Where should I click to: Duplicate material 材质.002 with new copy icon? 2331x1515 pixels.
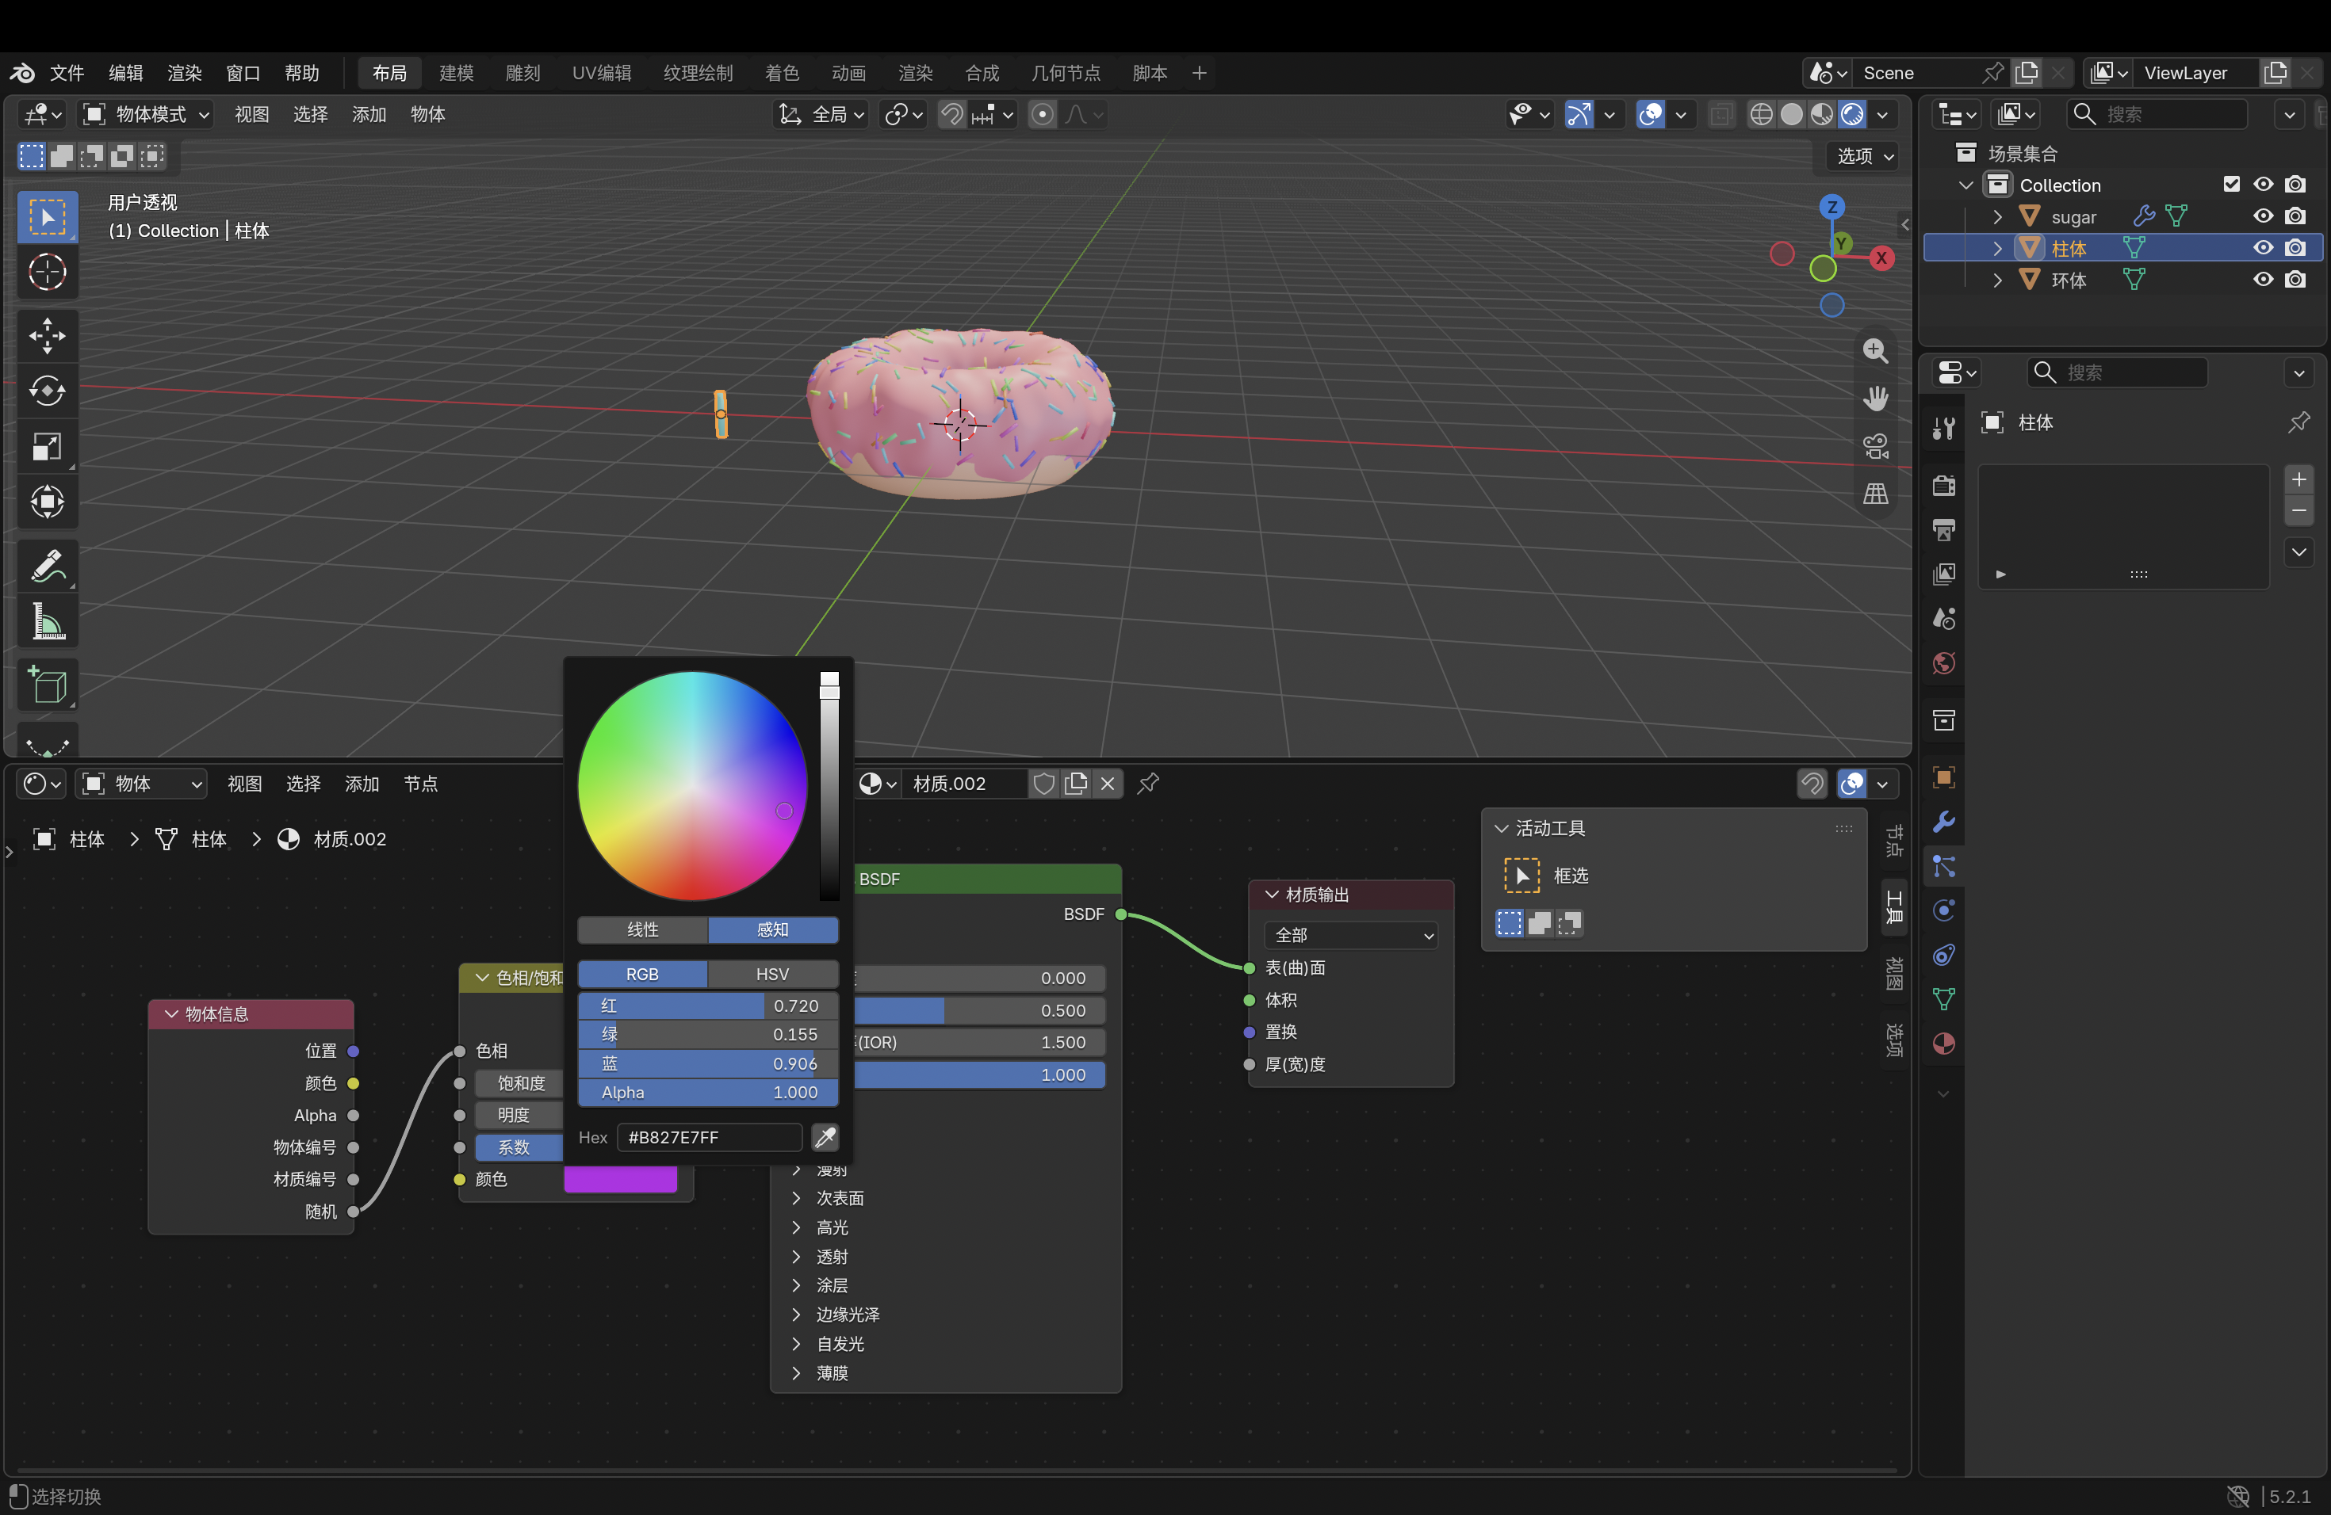(x=1077, y=784)
